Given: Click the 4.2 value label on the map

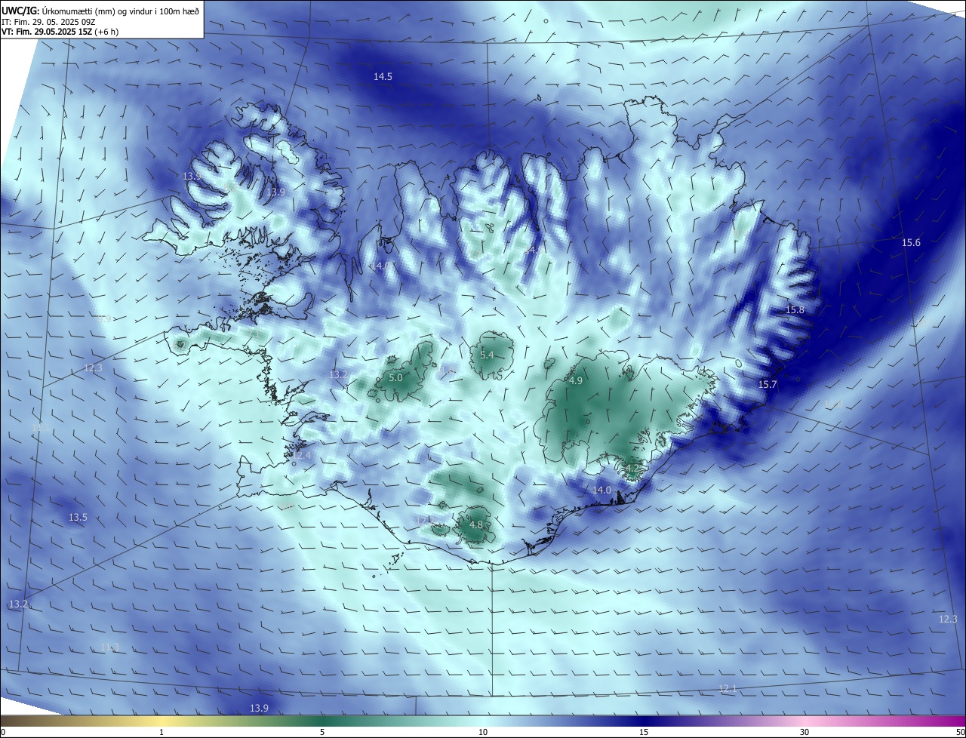Looking at the screenshot, I should click(632, 469).
